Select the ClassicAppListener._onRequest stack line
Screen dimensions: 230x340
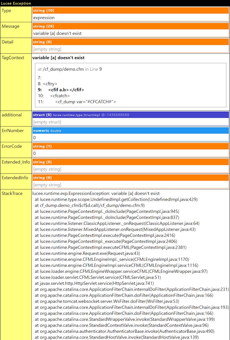(x=117, y=223)
